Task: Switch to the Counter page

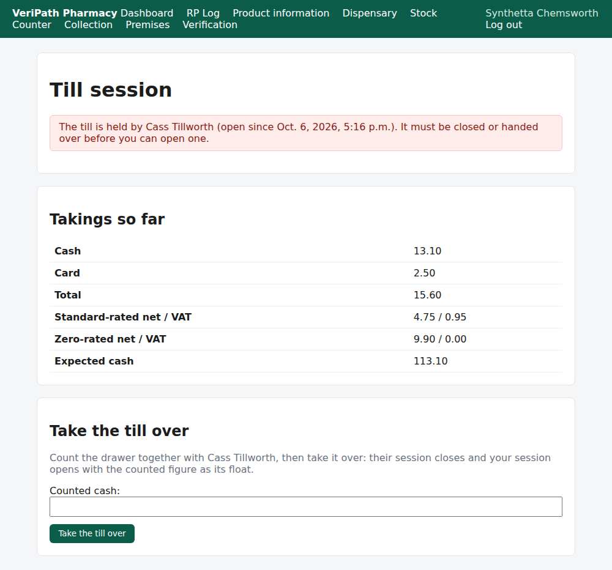Action: pyautogui.click(x=32, y=24)
